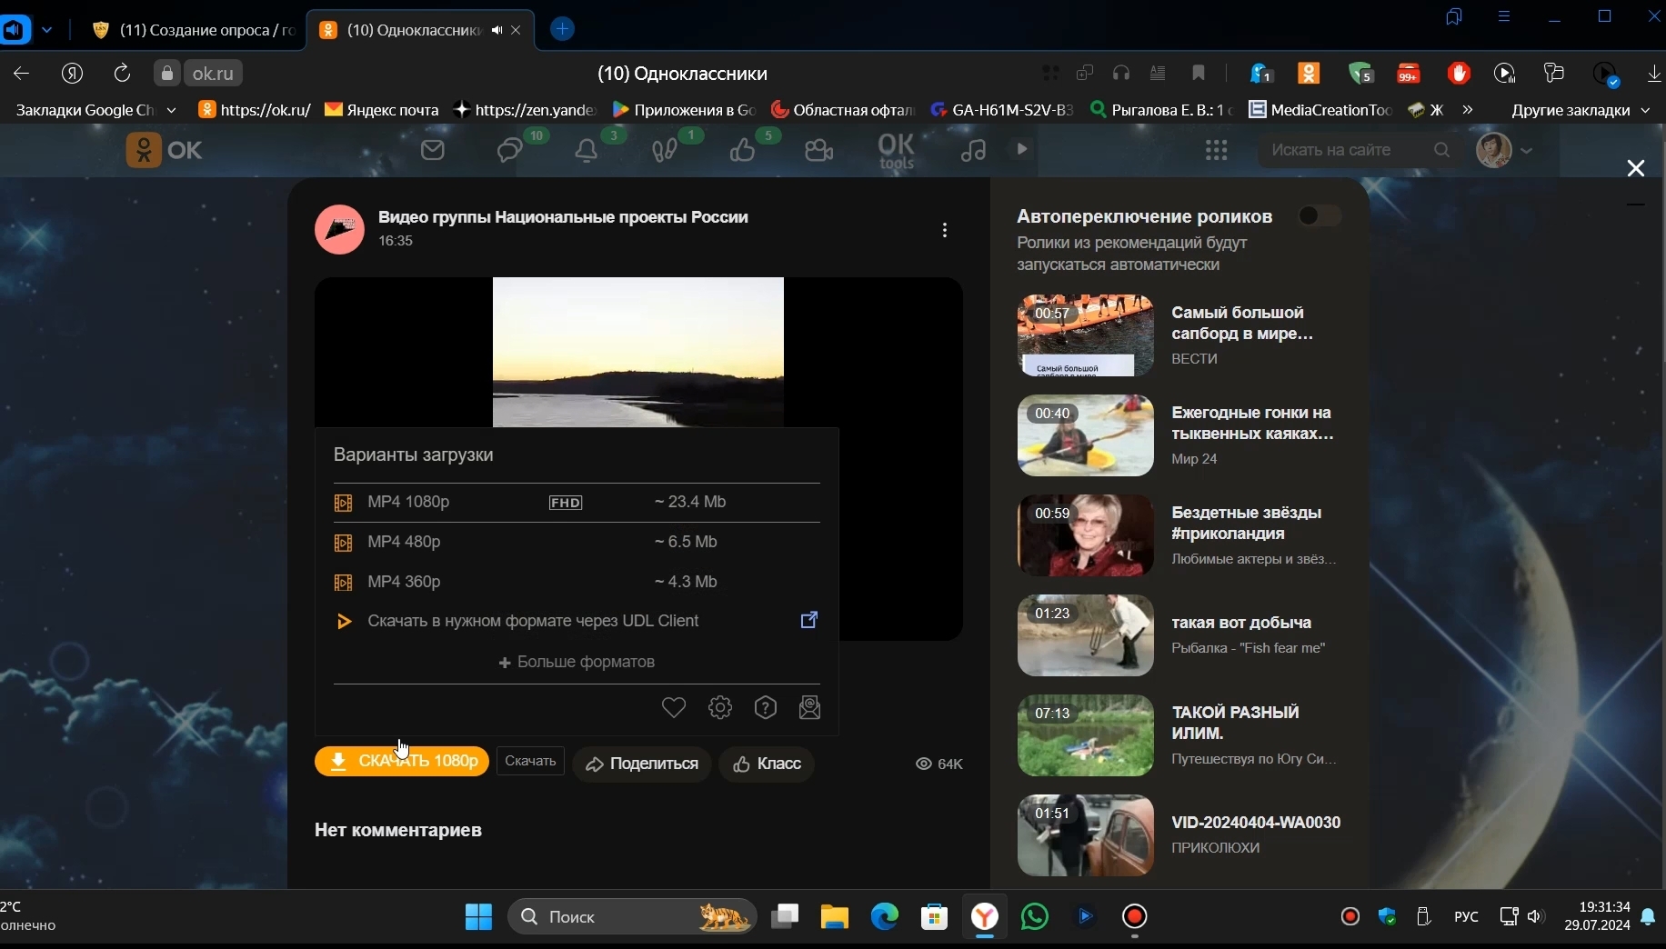Viewport: 1666px width, 949px height.
Task: Open the music note icon in header
Action: click(974, 151)
